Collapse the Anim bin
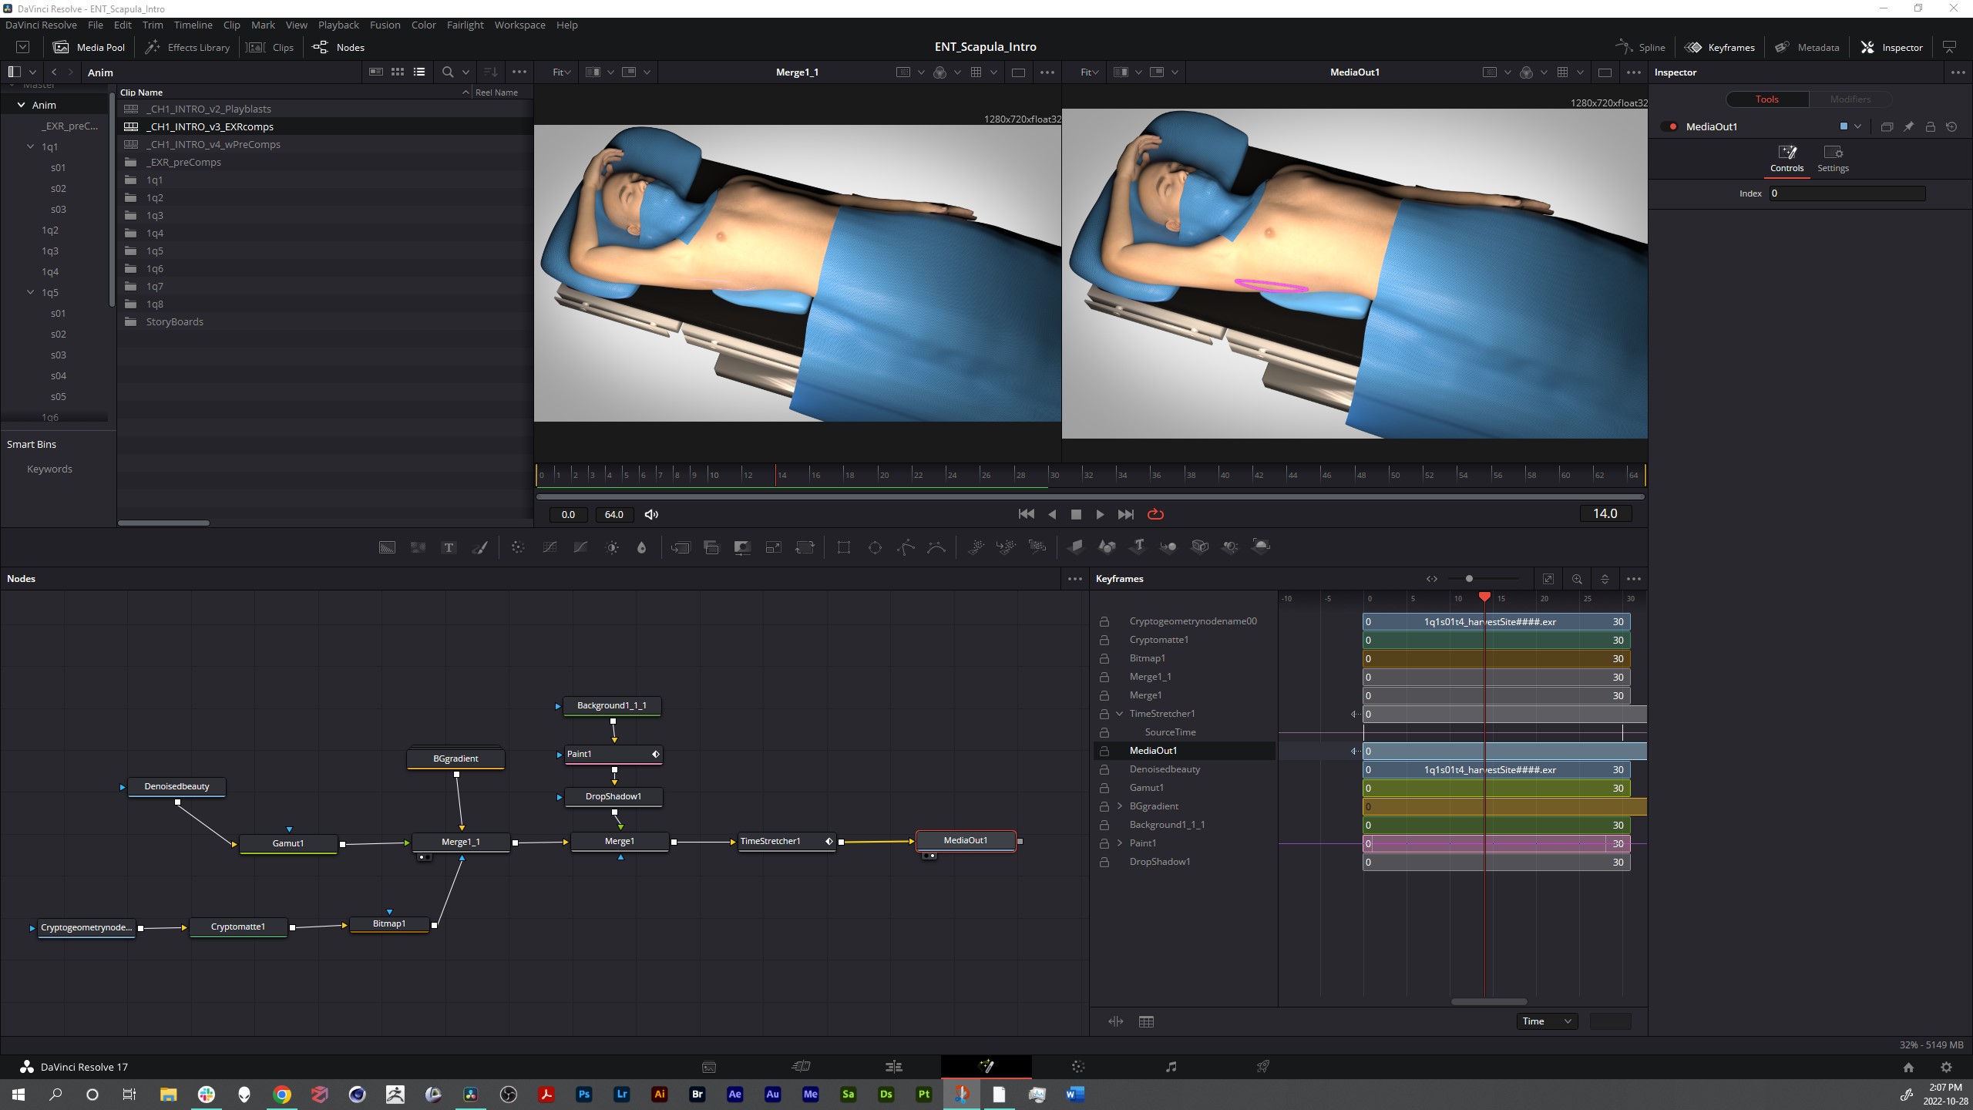This screenshot has width=1973, height=1110. [21, 105]
